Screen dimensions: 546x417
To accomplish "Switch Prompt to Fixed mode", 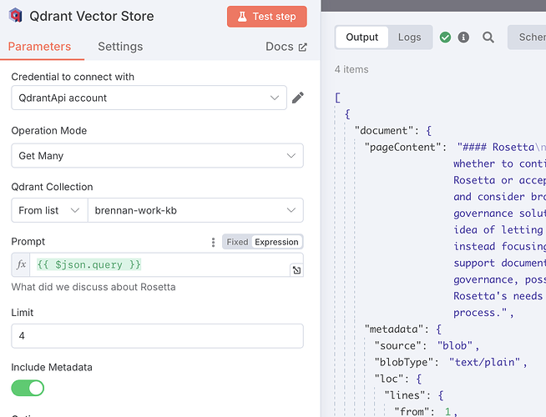I will 237,242.
